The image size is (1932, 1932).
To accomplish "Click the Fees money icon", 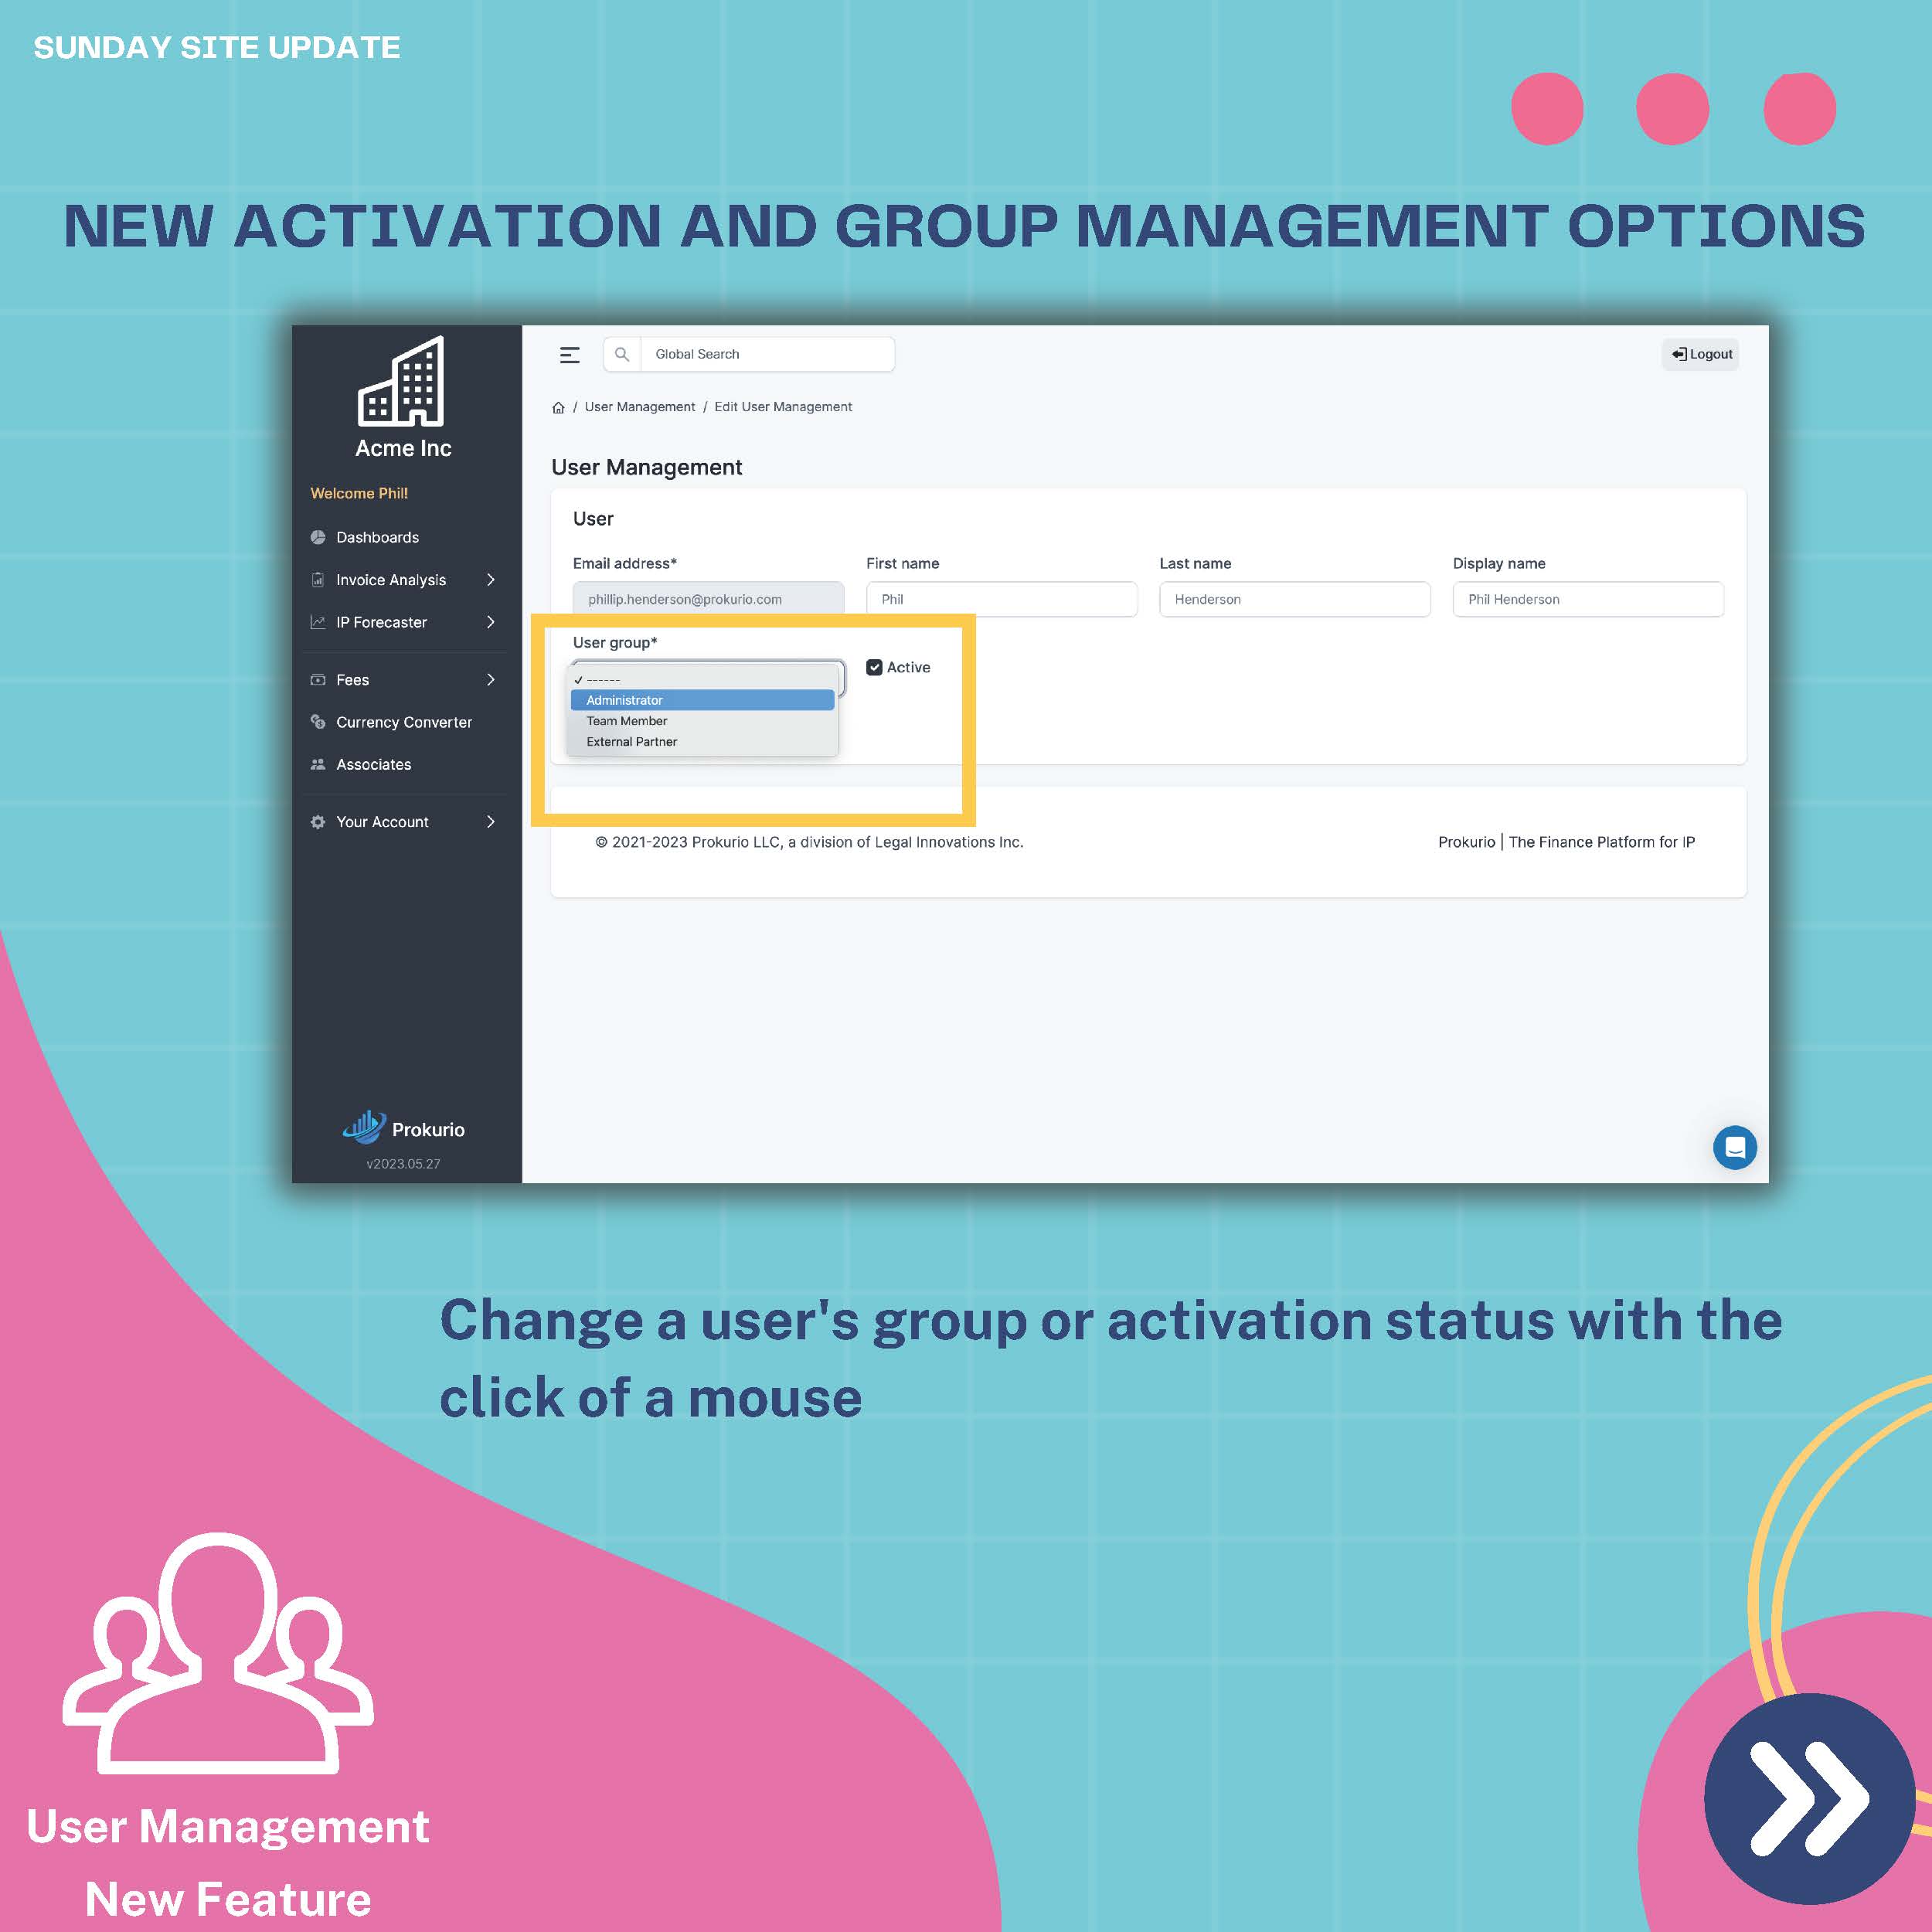I will pyautogui.click(x=318, y=680).
